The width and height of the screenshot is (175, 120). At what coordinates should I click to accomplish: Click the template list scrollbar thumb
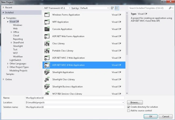click(127, 35)
